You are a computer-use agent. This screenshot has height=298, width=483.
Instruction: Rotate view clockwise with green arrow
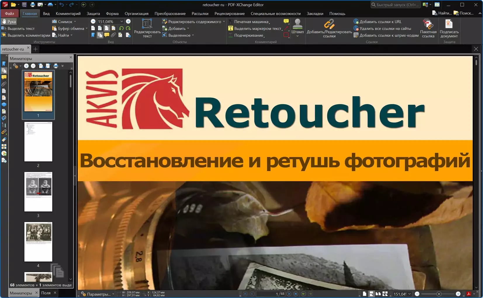click(x=128, y=28)
